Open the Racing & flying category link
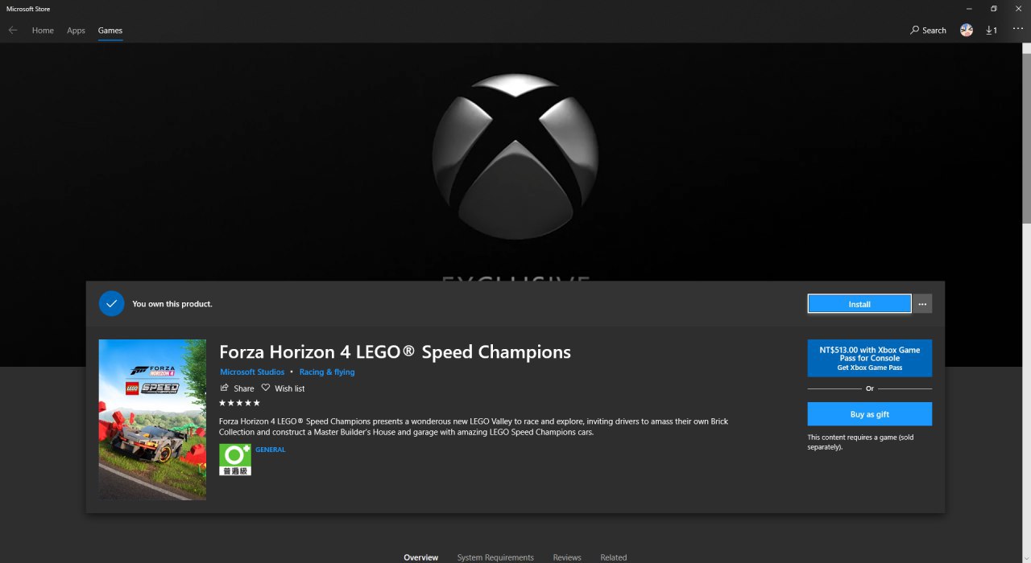1031x563 pixels. [x=327, y=372]
